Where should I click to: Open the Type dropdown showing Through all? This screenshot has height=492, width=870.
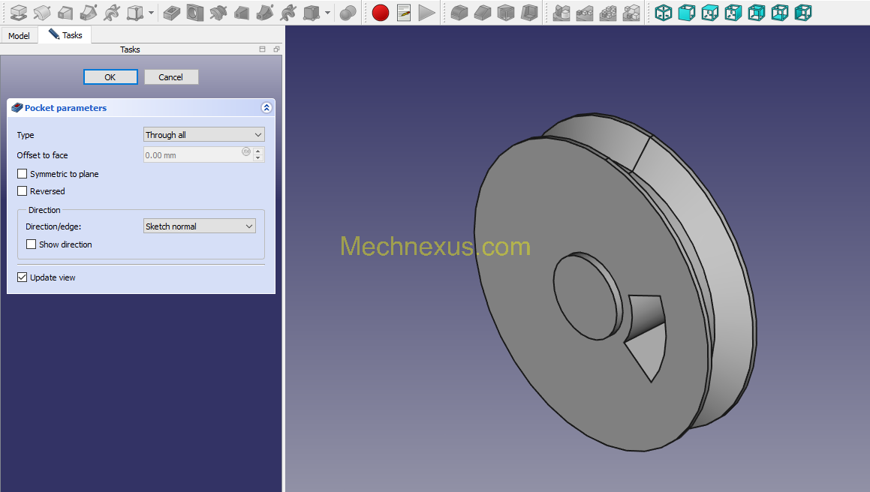coord(203,135)
